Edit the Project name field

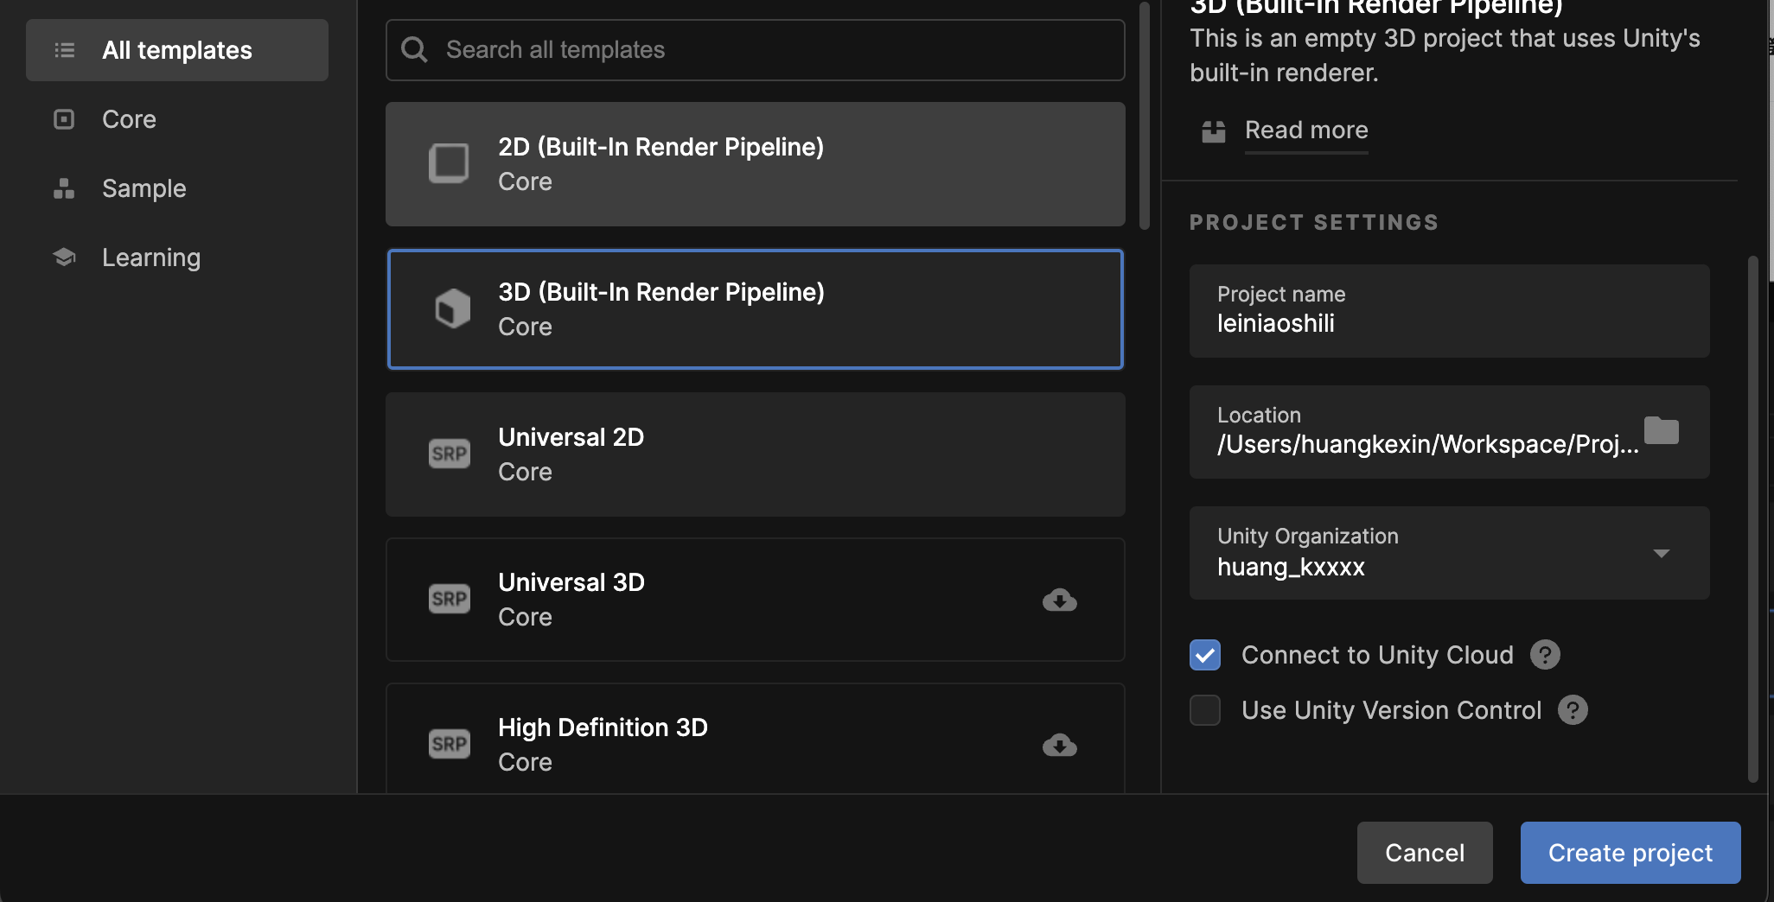point(1449,311)
